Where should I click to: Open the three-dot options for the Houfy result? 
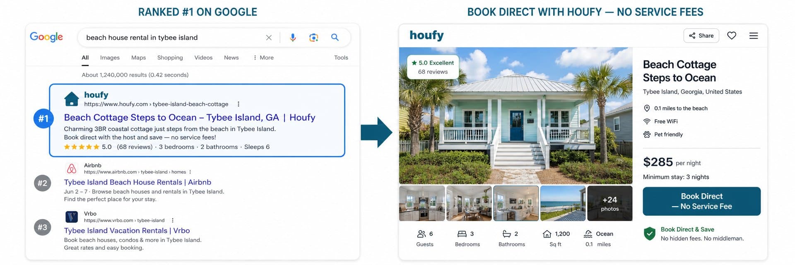[238, 104]
